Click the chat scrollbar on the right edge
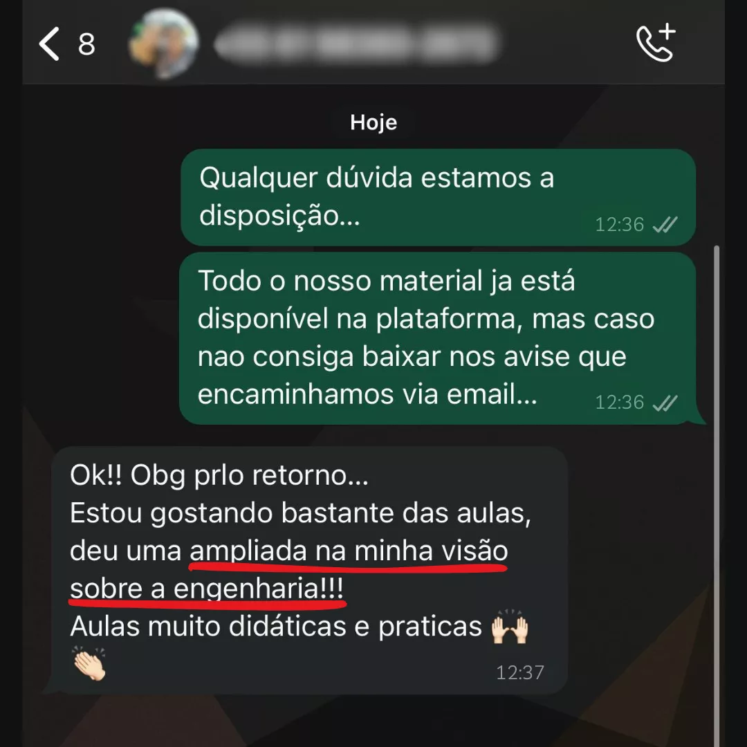This screenshot has width=747, height=747. (x=717, y=495)
